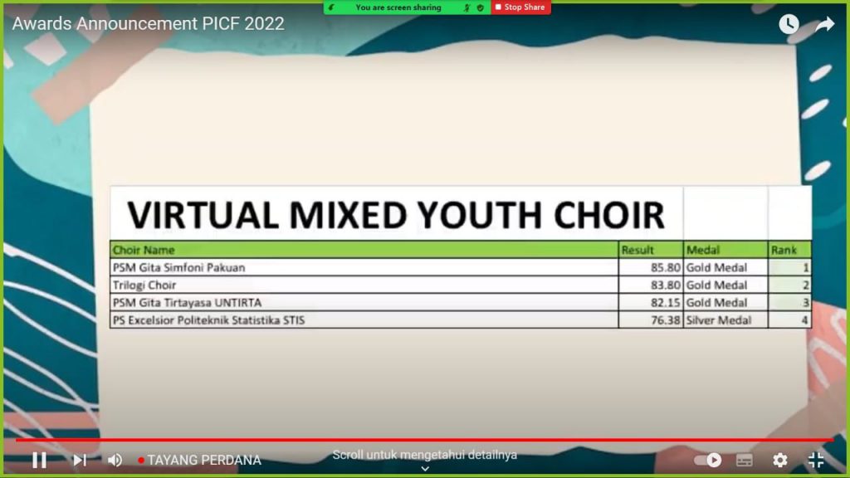Mute the video volume
The image size is (850, 478).
pyautogui.click(x=115, y=460)
